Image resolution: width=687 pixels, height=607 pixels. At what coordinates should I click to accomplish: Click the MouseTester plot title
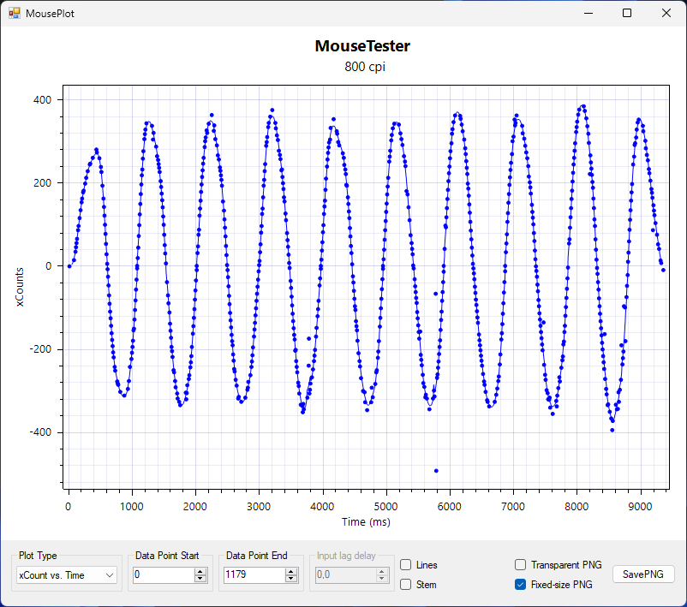362,46
